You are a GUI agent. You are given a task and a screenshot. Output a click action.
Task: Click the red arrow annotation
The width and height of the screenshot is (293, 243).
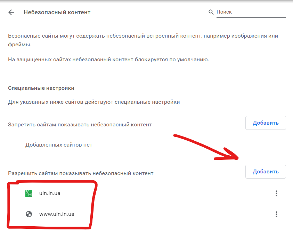point(206,147)
